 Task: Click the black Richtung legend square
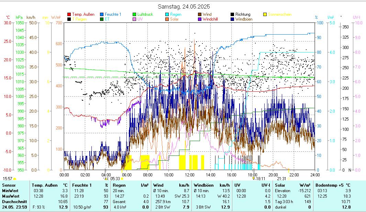[232, 15]
